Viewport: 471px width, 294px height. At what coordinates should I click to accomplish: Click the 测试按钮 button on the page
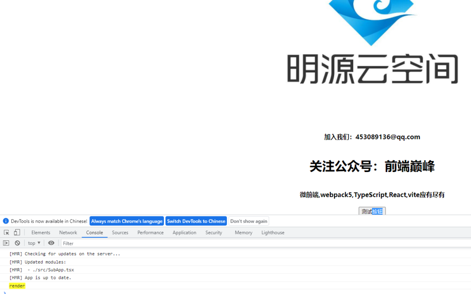[x=372, y=211]
